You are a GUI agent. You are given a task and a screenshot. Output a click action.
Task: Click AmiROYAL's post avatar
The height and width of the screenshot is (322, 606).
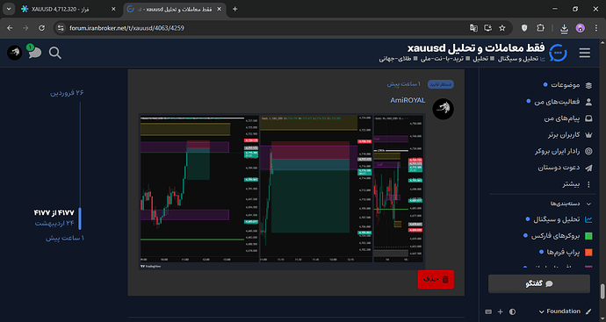coord(443,109)
